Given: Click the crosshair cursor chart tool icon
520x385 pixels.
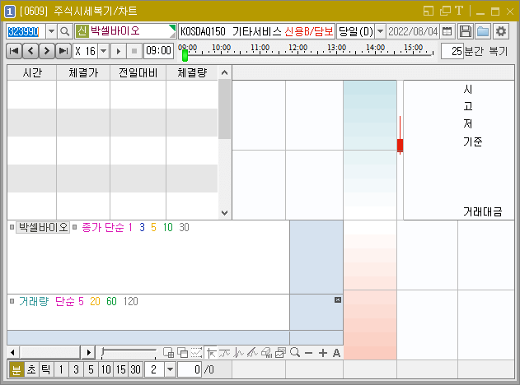Looking at the screenshot, I should pyautogui.click(x=211, y=353).
